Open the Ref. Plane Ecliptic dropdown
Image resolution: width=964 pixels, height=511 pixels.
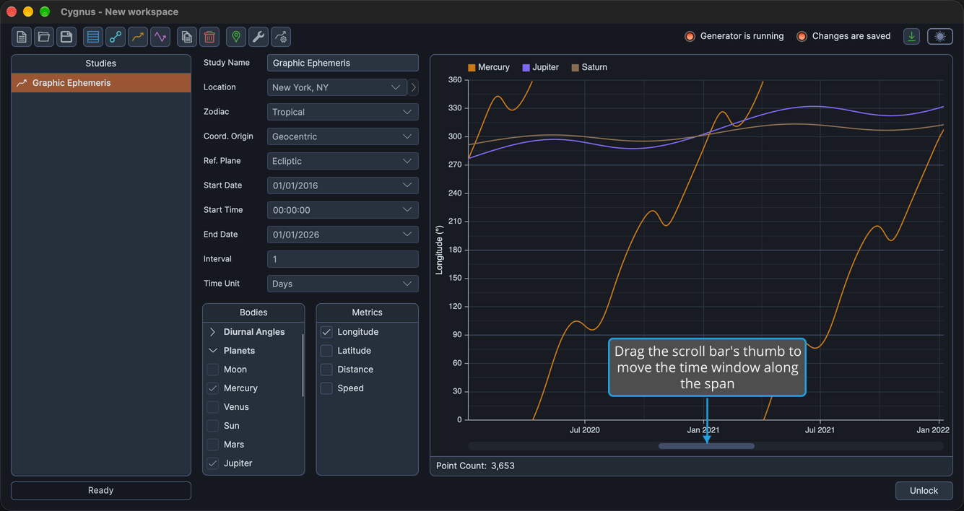point(343,161)
